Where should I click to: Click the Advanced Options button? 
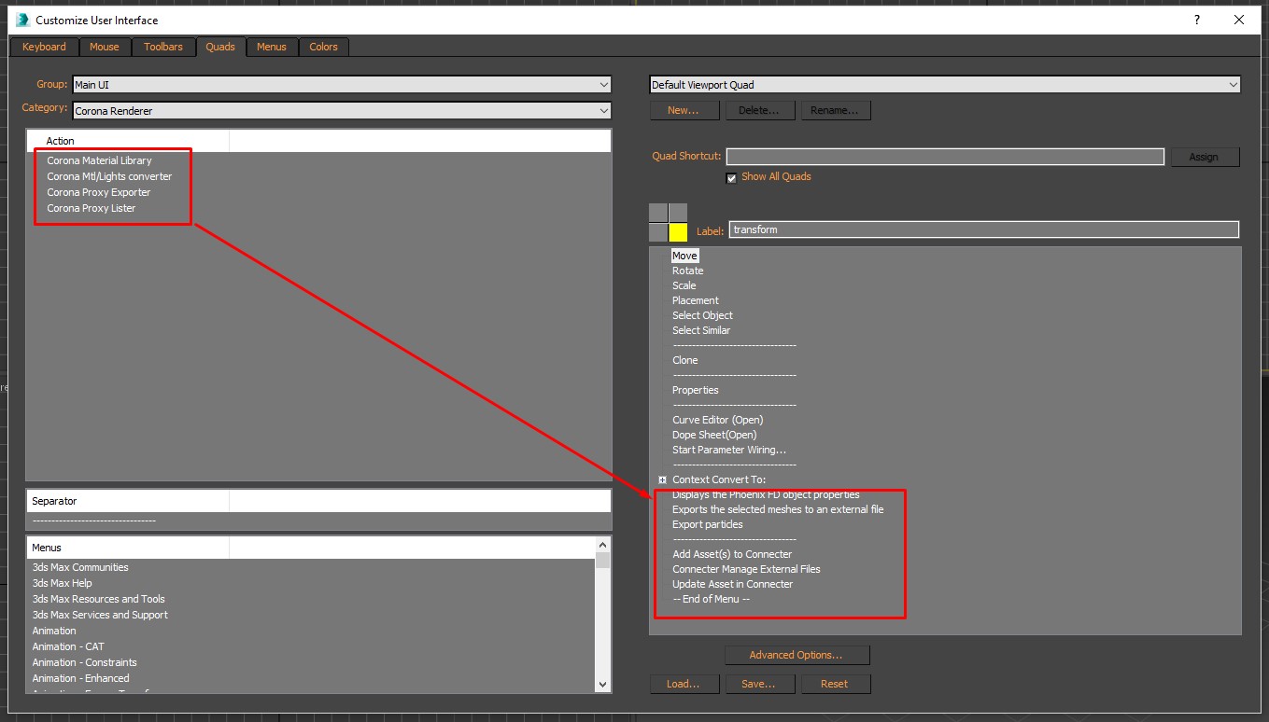click(796, 655)
